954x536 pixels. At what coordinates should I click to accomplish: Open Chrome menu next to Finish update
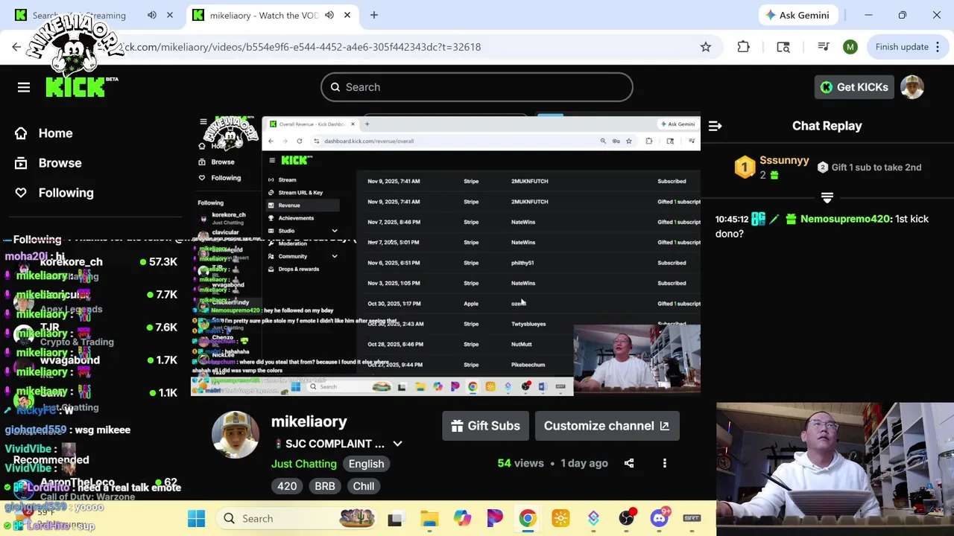coord(936,47)
